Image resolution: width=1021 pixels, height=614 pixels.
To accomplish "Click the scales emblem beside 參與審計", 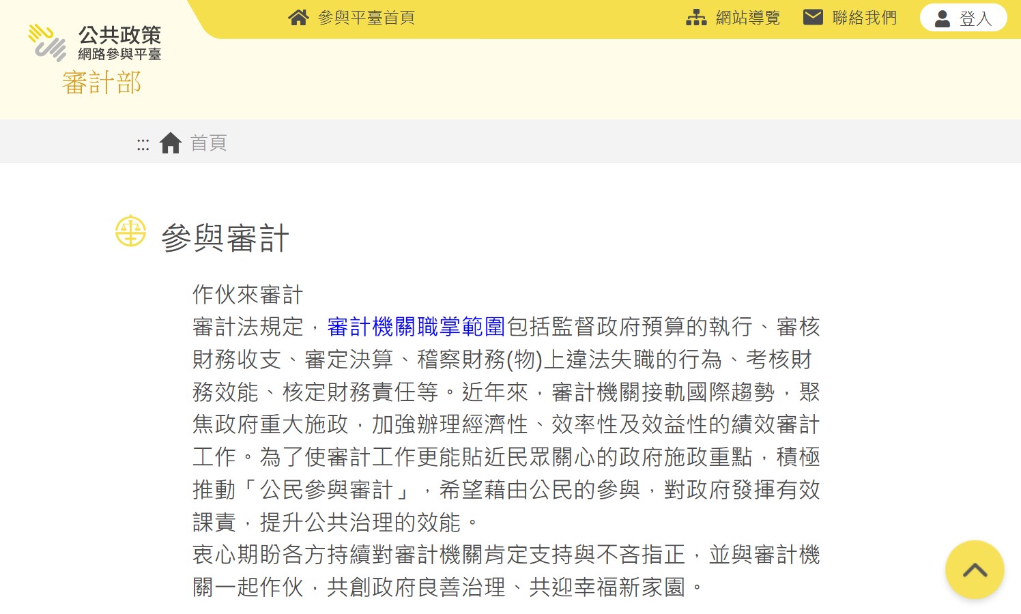I will tap(130, 231).
